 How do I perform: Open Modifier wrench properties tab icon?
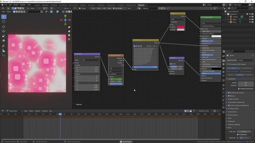224,89
